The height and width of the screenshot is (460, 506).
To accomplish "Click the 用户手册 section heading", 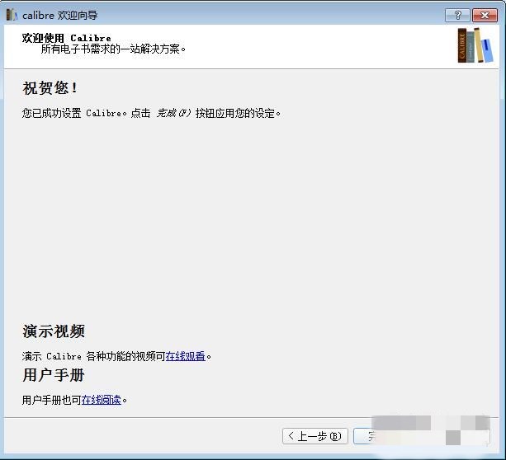I will coord(54,375).
